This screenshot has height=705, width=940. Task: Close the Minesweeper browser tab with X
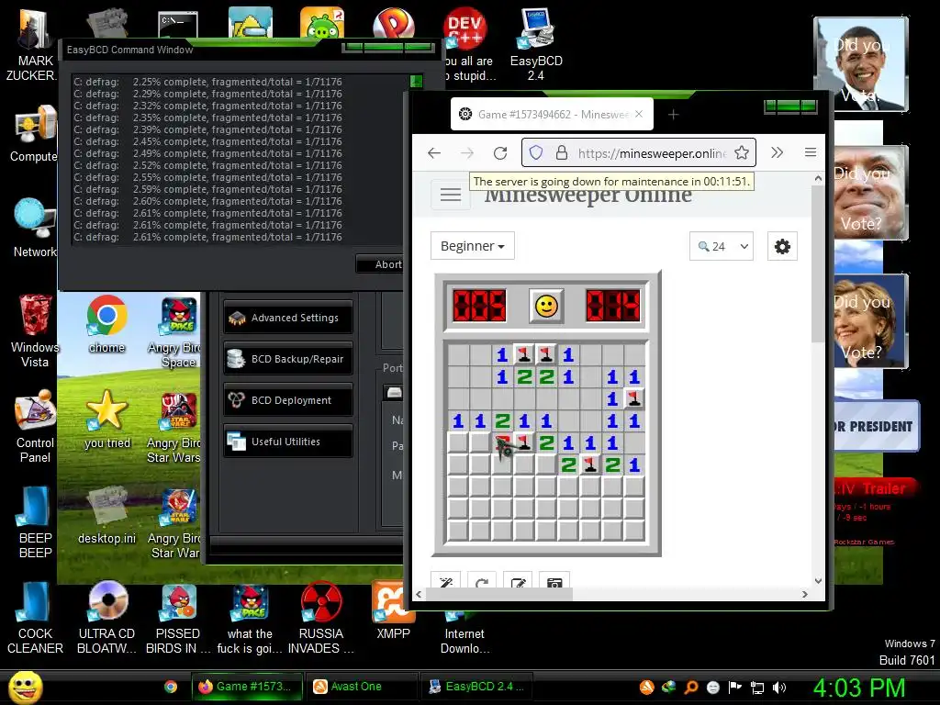coord(639,114)
